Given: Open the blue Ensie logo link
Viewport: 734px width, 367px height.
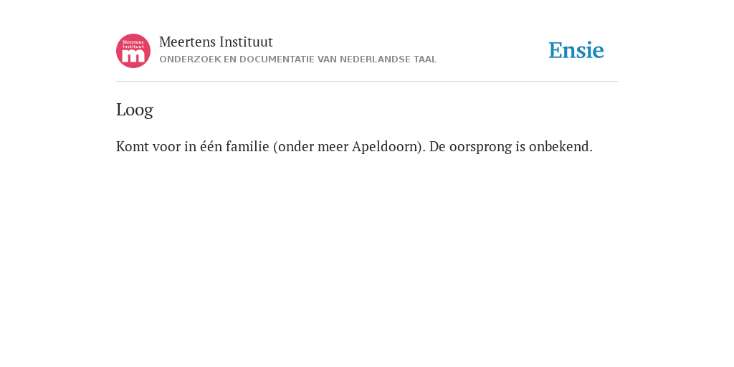Looking at the screenshot, I should (576, 50).
